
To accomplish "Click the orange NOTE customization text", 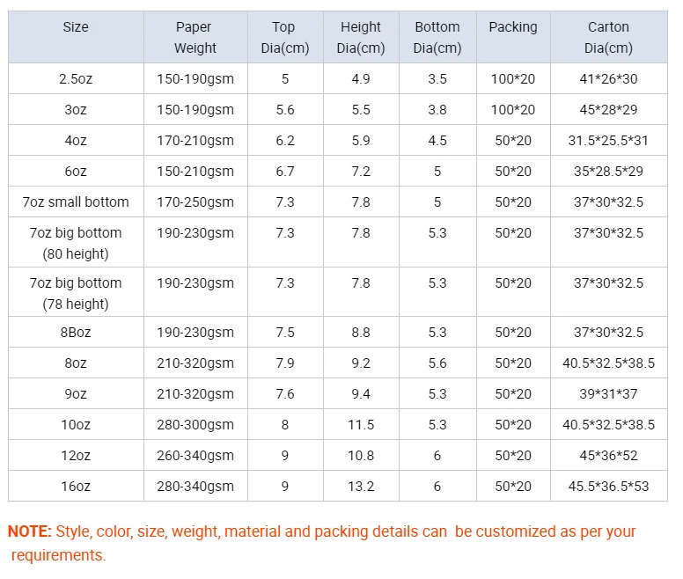I will [321, 543].
